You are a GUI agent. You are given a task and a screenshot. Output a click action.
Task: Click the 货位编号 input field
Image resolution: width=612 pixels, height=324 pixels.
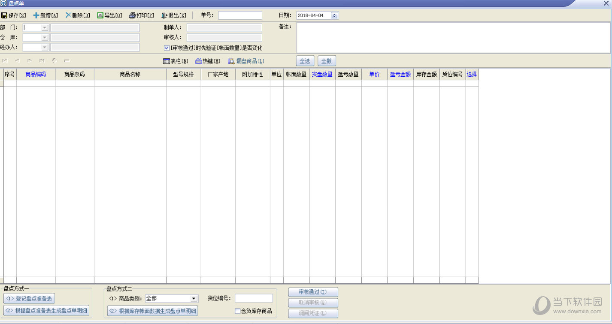[x=254, y=298]
